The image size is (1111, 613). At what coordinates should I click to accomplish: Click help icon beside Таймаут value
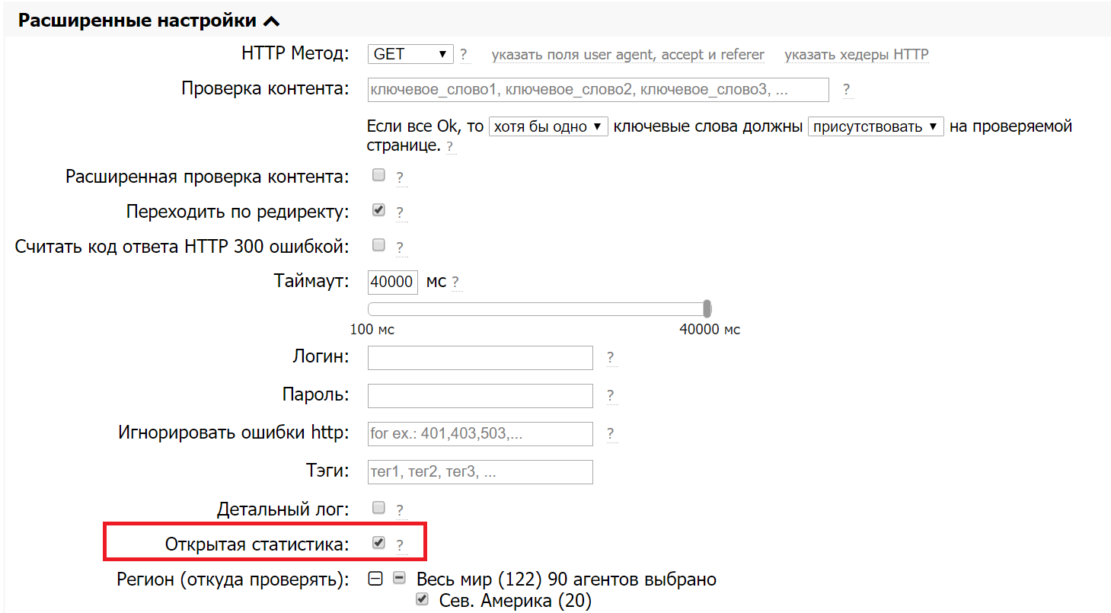point(456,281)
